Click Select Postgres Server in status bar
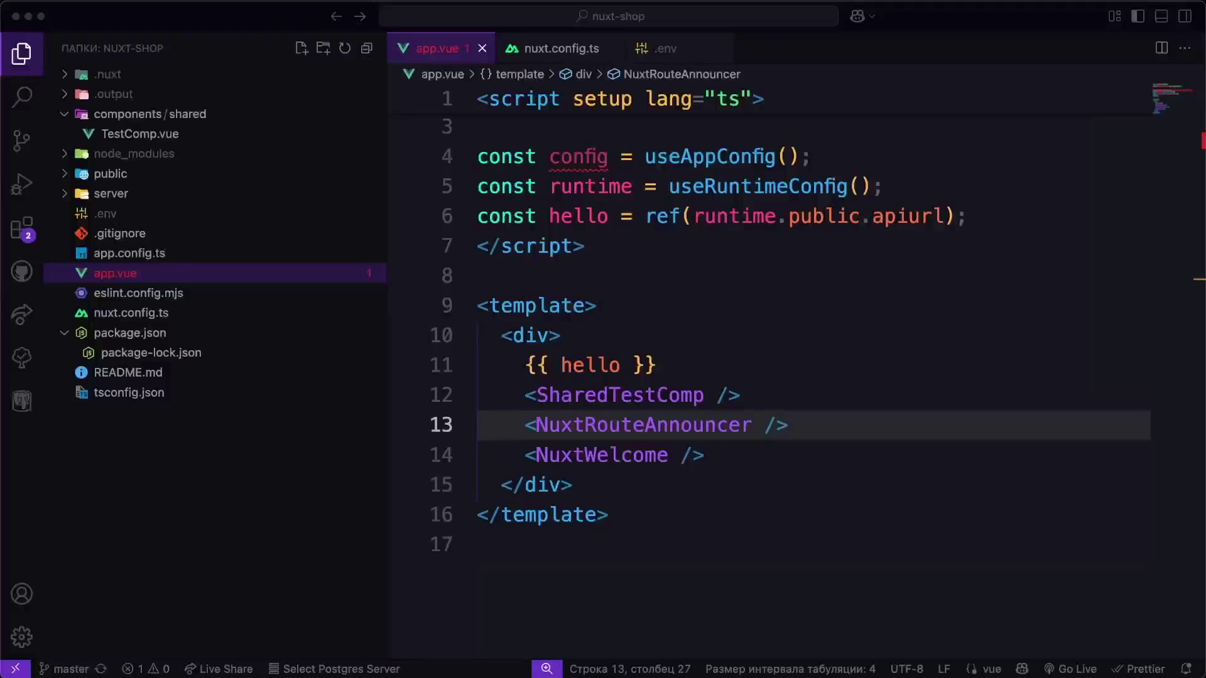The width and height of the screenshot is (1206, 678). coord(334,669)
